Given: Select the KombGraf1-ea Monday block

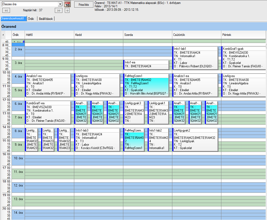Looking at the screenshot, I should (48, 112).
